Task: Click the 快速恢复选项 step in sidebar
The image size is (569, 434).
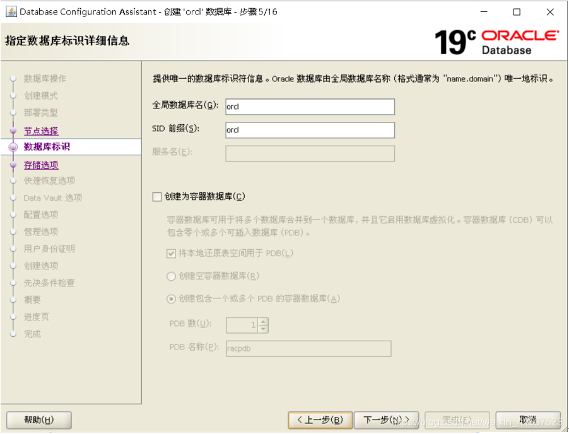Action: coord(49,180)
